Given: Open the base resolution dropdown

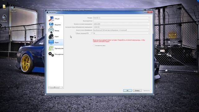Looking at the screenshot, I should pos(122,24).
